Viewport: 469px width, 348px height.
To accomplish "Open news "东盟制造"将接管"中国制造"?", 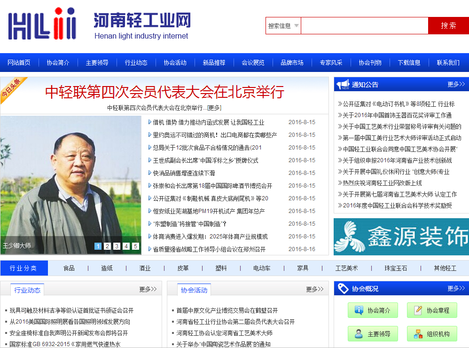I will coord(190,224).
